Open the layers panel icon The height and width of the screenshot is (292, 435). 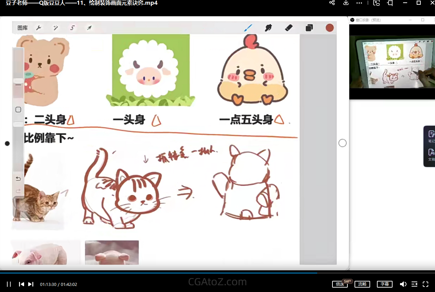[309, 28]
